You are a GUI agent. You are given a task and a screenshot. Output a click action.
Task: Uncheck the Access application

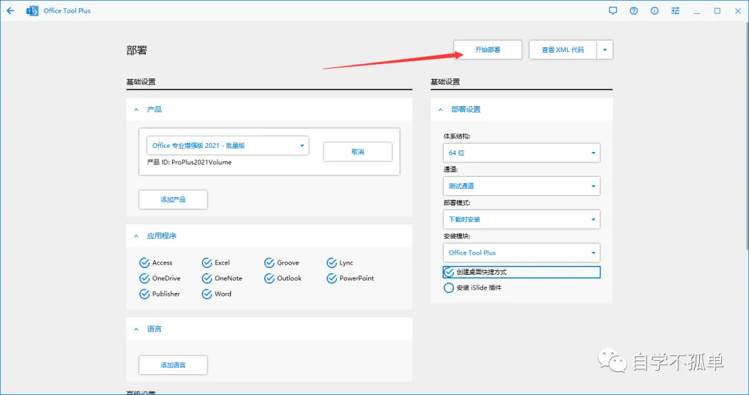point(144,262)
